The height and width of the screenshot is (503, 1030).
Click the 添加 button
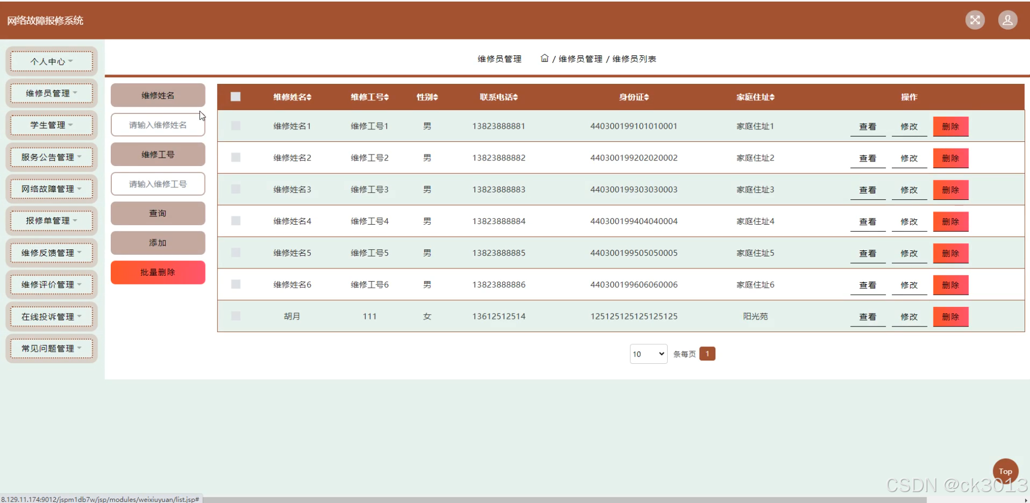coord(157,243)
